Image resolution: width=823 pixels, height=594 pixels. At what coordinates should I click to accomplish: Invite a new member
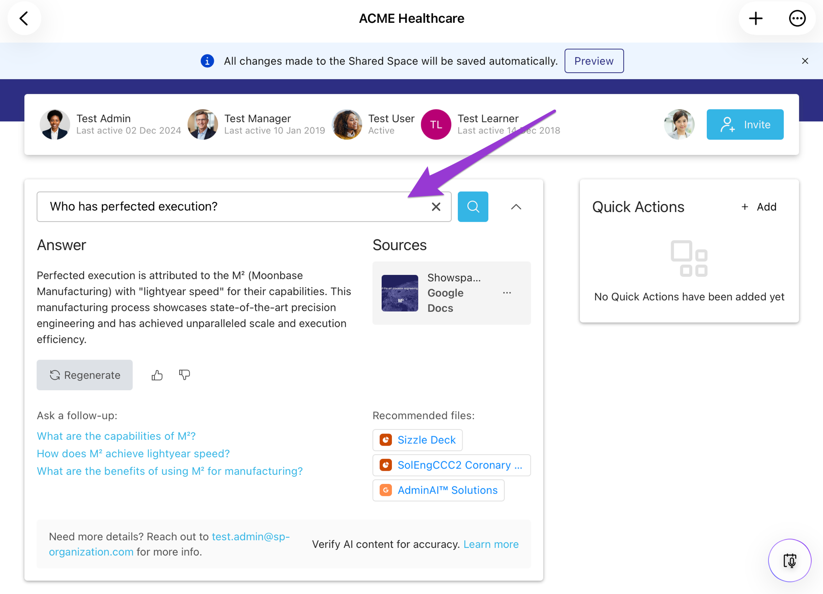coord(745,124)
